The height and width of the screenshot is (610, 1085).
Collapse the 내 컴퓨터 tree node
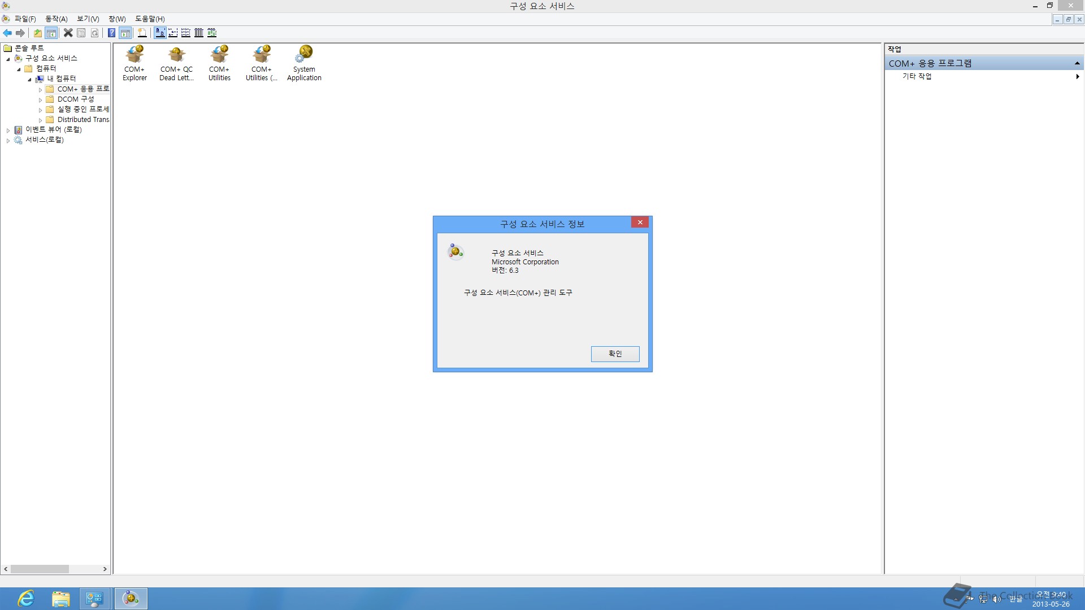tap(29, 79)
